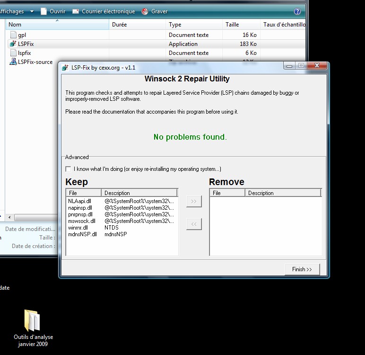Select Outils d'analyse janvier 2009 desktop folder
Screen dimensions: 365x355
pyautogui.click(x=33, y=328)
